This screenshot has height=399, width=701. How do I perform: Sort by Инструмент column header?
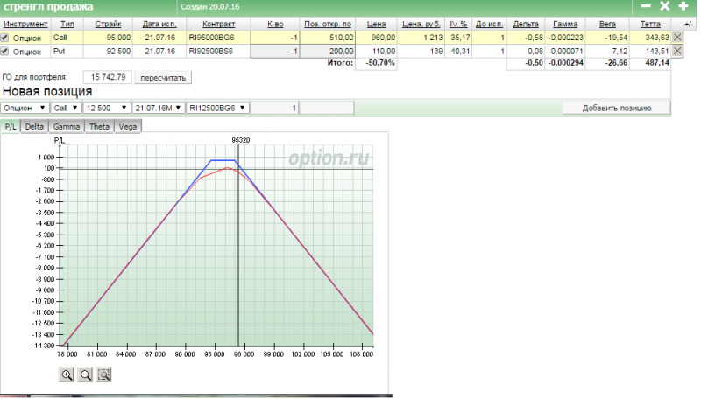25,24
